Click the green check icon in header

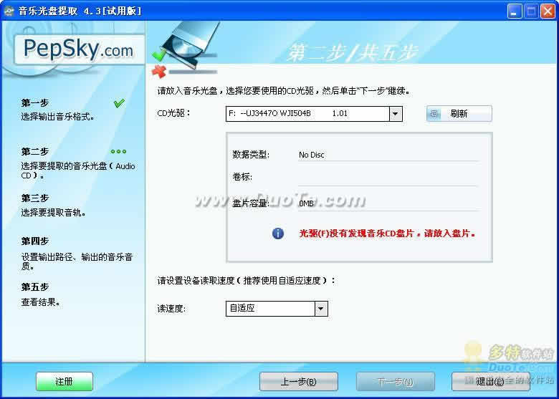click(x=158, y=54)
